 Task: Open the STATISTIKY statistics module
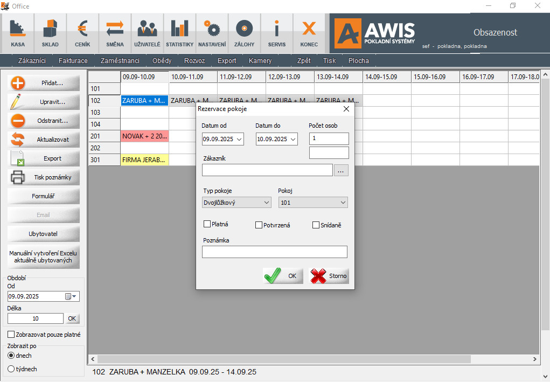[x=179, y=33]
